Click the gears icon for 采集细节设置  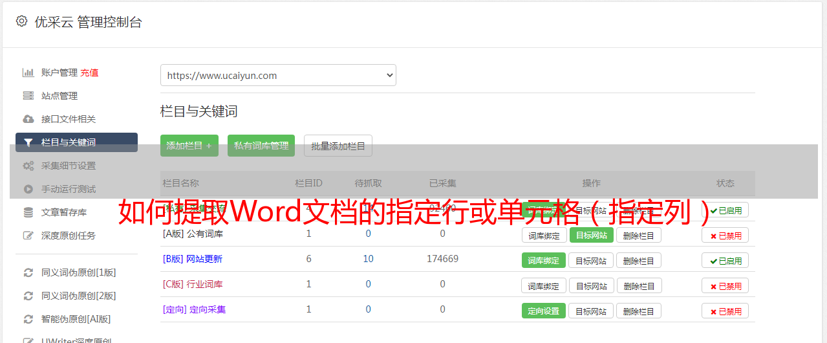(x=28, y=166)
